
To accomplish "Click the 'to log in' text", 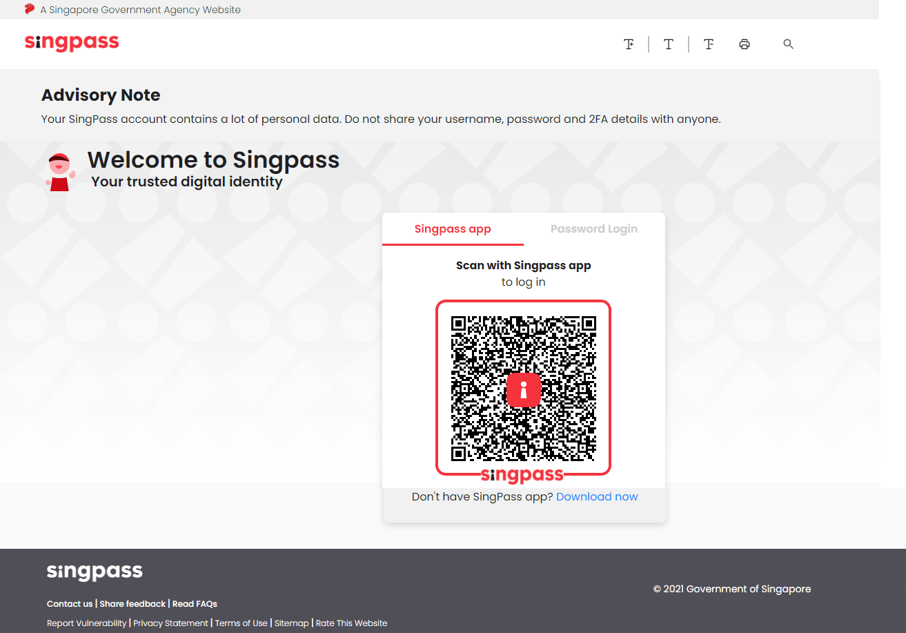I will point(524,282).
